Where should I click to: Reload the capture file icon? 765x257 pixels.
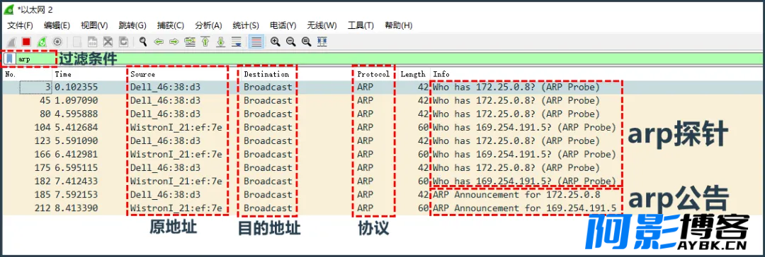click(x=124, y=42)
